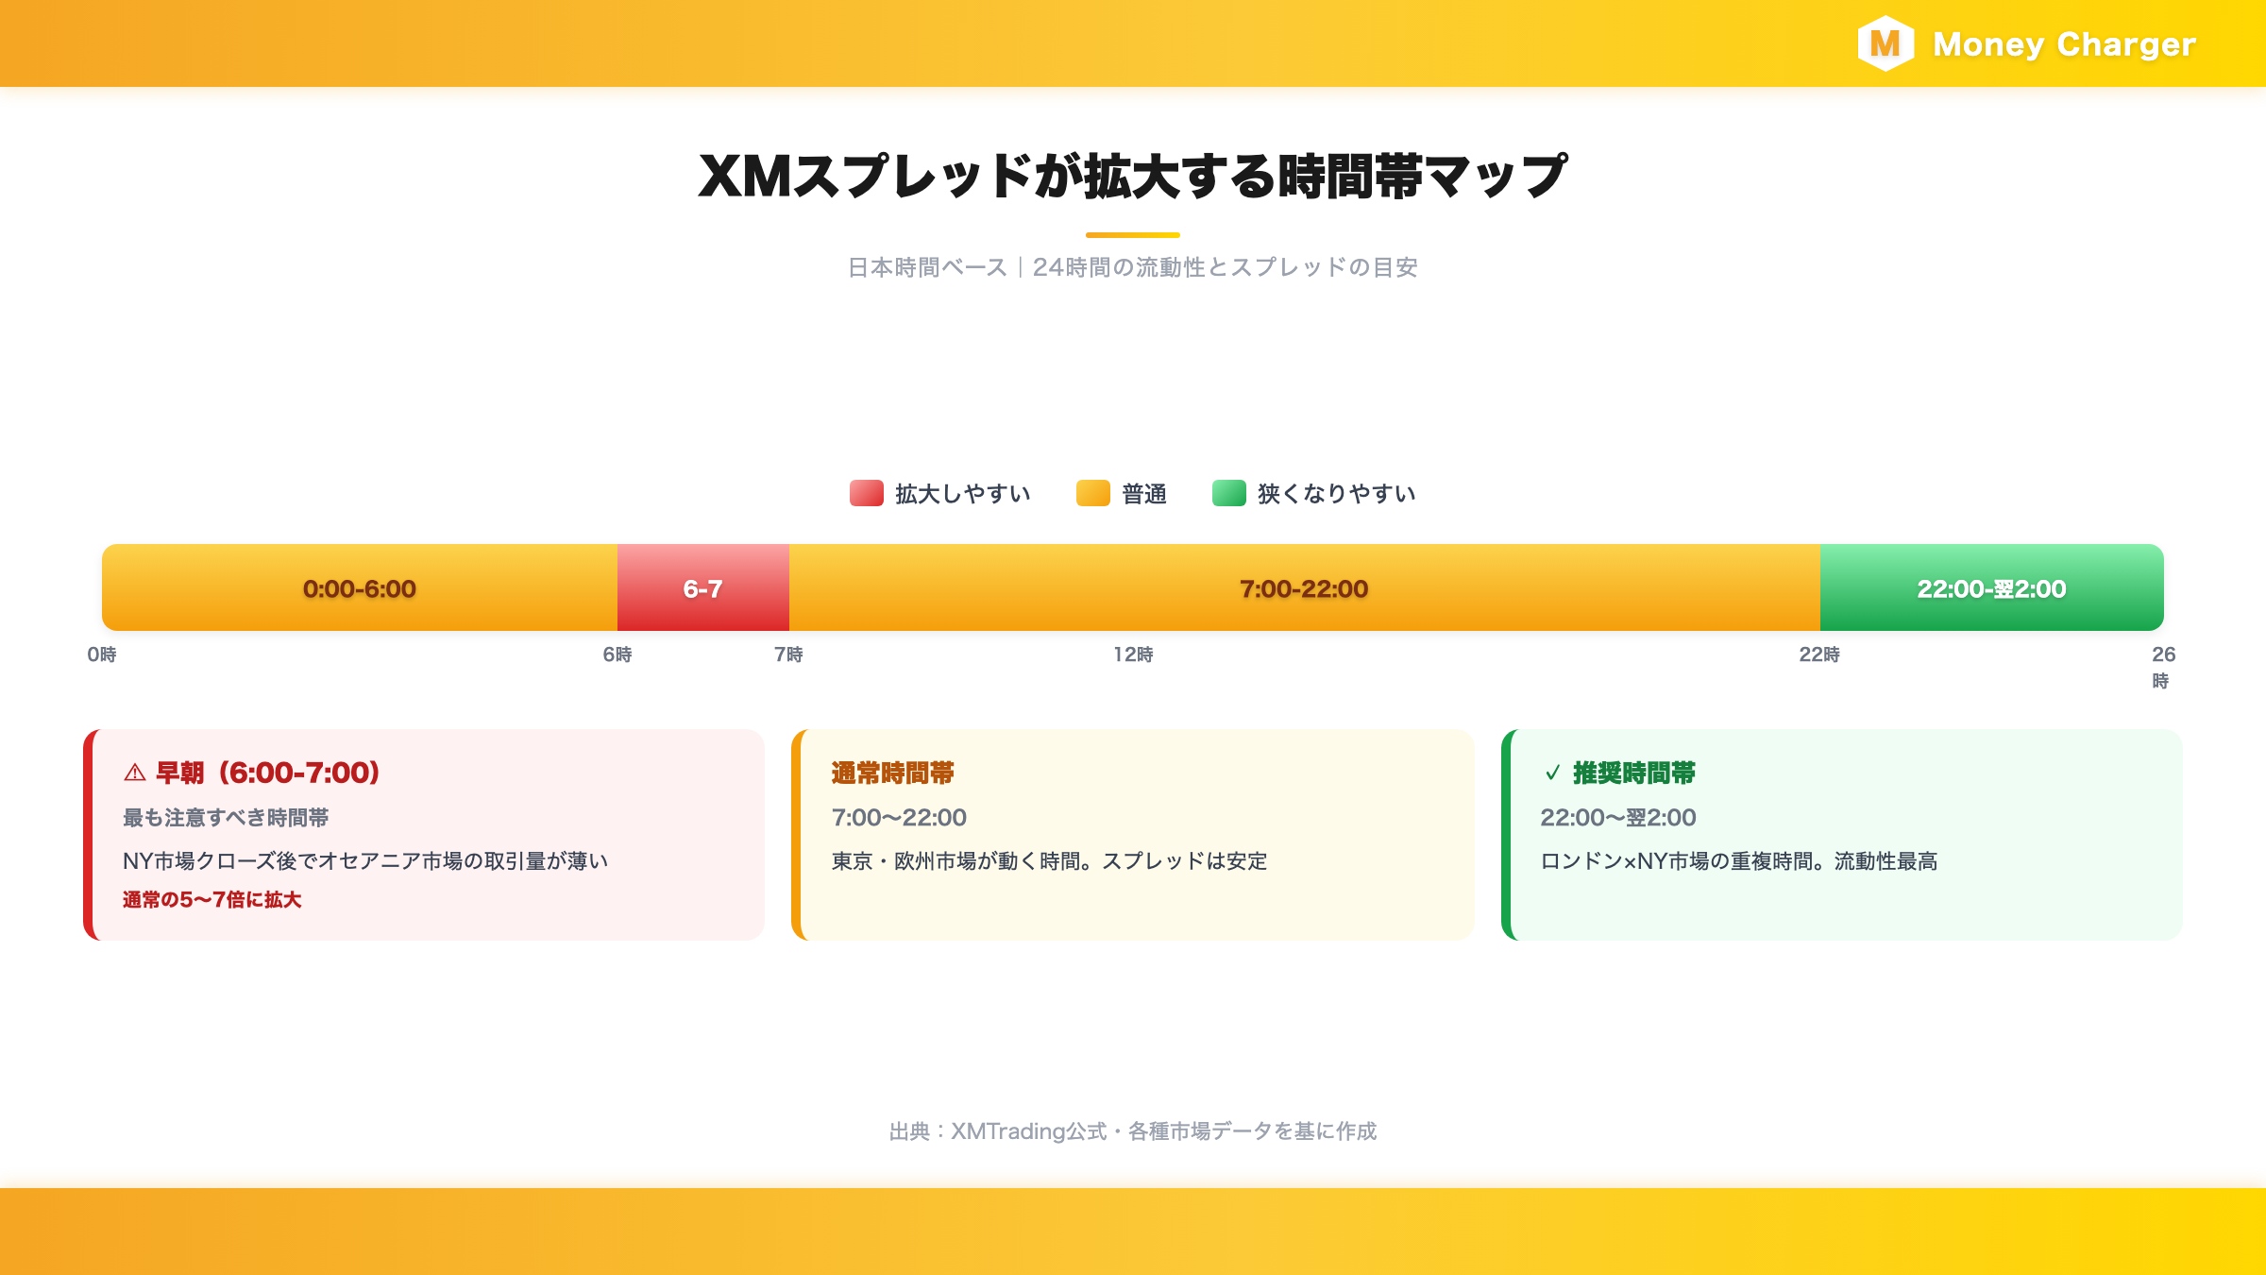This screenshot has width=2266, height=1275.
Task: Click the 12時 axis label
Action: tap(1133, 654)
